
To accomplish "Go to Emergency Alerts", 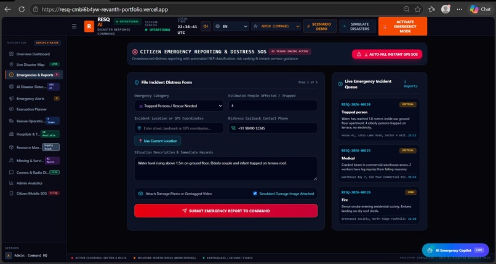I will (x=34, y=98).
